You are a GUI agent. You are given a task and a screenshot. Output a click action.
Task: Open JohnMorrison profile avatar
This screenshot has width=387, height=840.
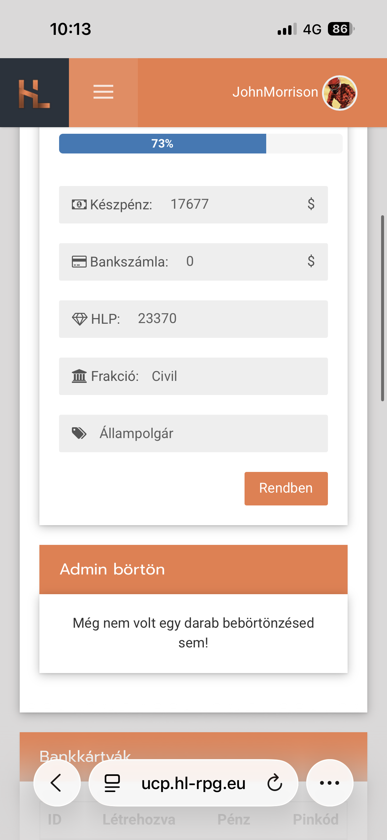(x=340, y=93)
